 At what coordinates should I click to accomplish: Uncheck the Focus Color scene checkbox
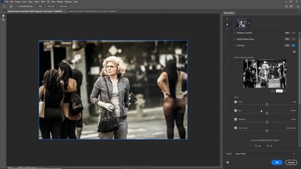click(x=236, y=128)
